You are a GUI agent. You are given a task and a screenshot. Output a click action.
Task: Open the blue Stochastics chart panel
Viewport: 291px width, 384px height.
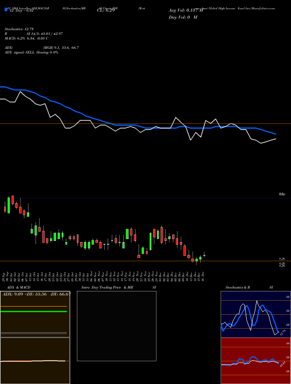pyautogui.click(x=255, y=314)
